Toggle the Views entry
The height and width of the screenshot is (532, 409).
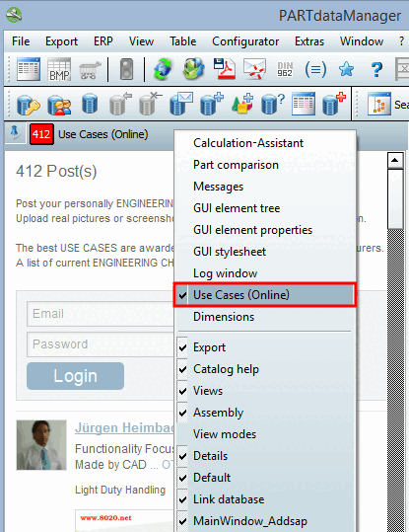[265, 391]
